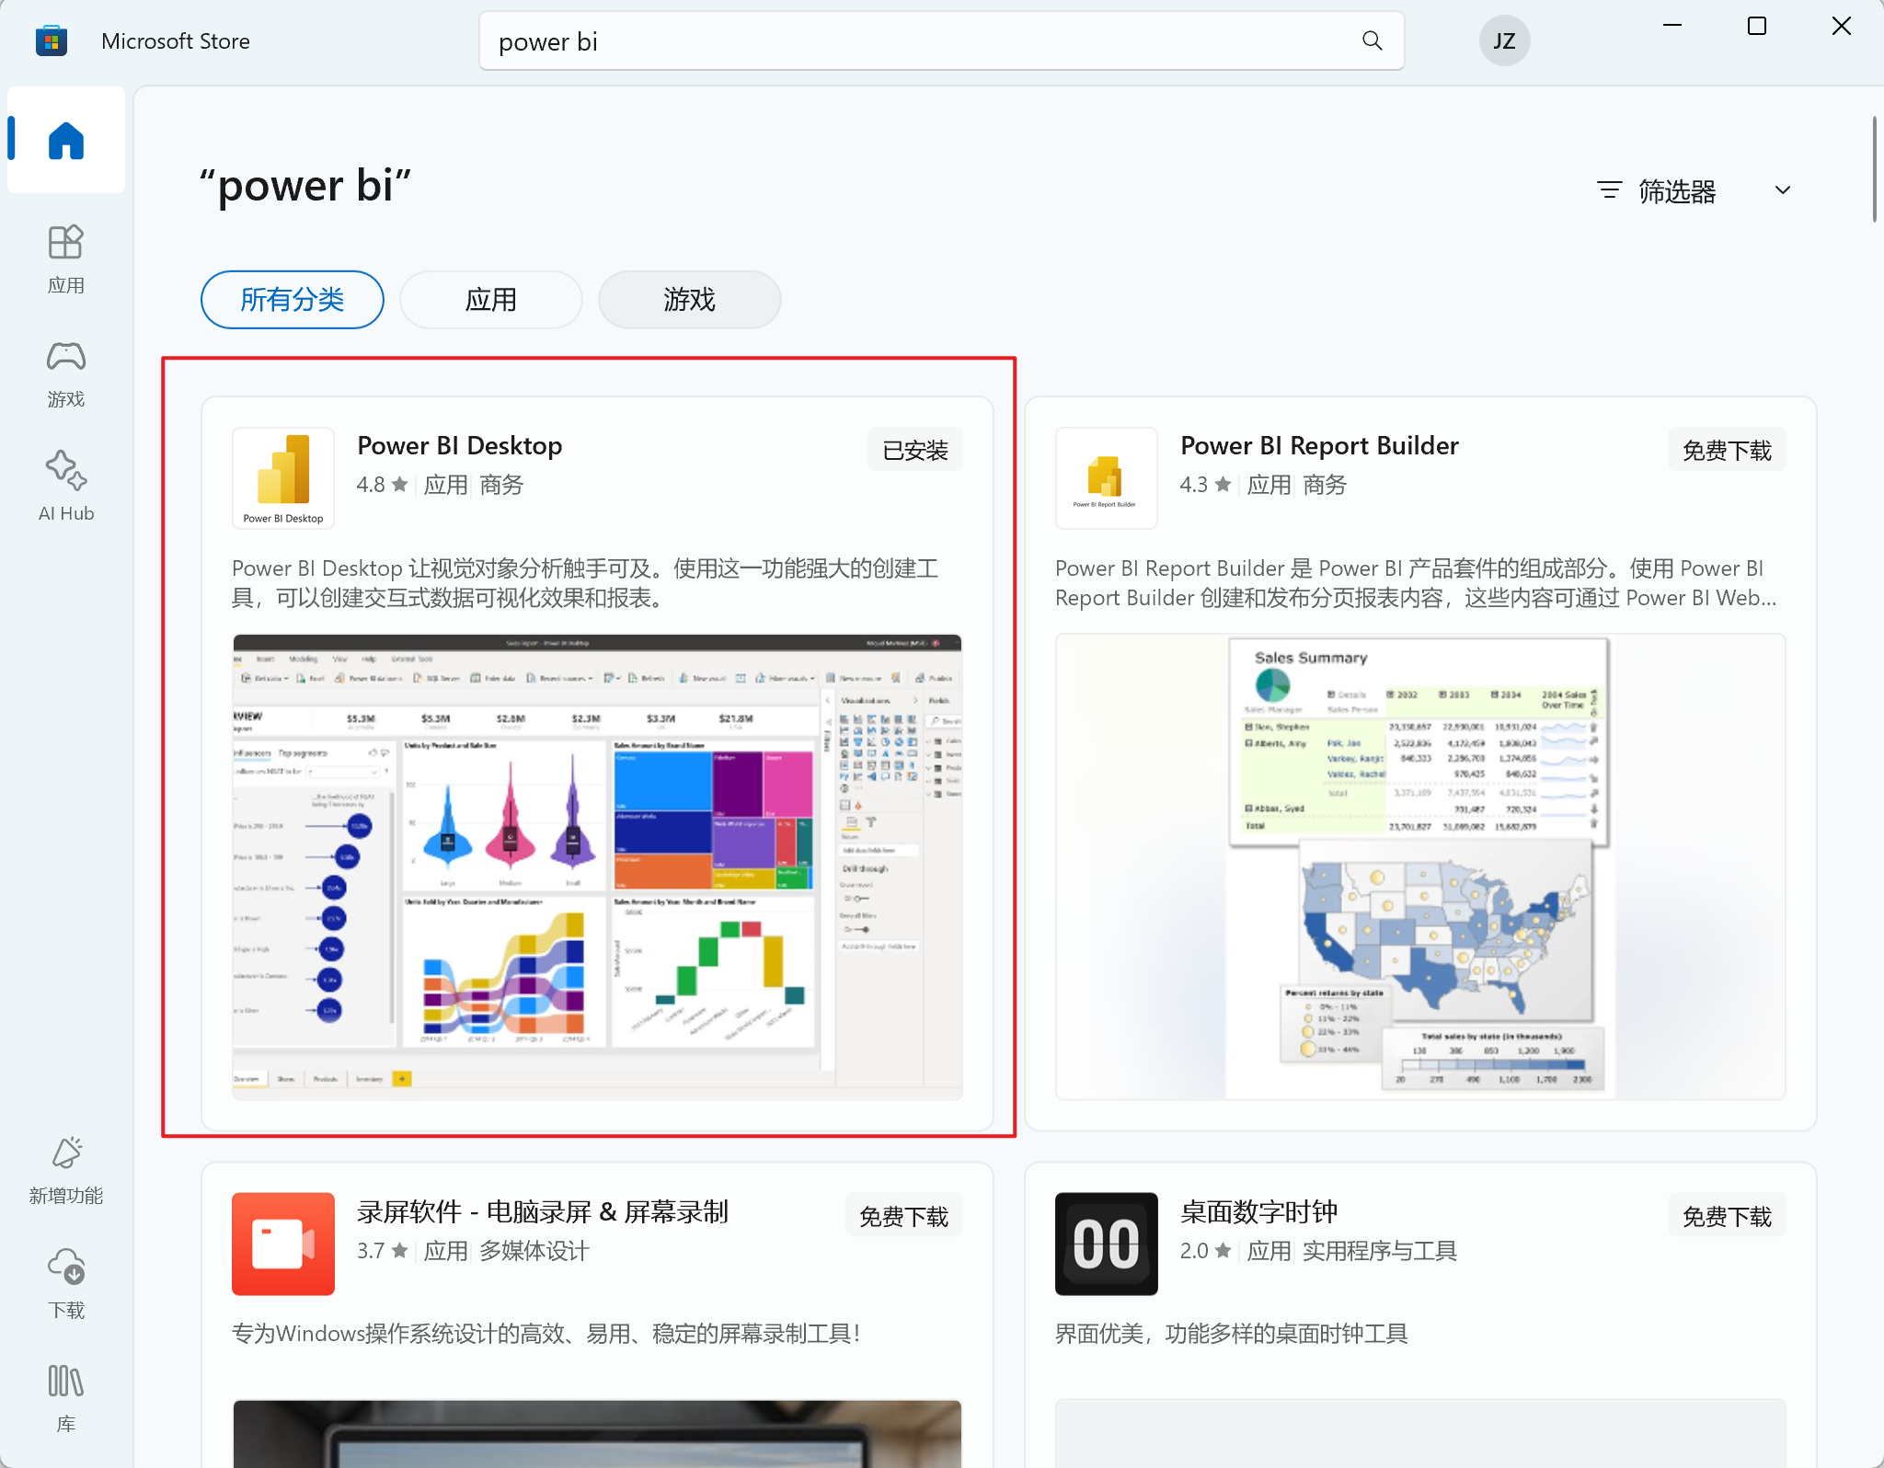Screen dimensions: 1884x1468
Task: Select the 所有分类 category tab
Action: click(x=293, y=300)
